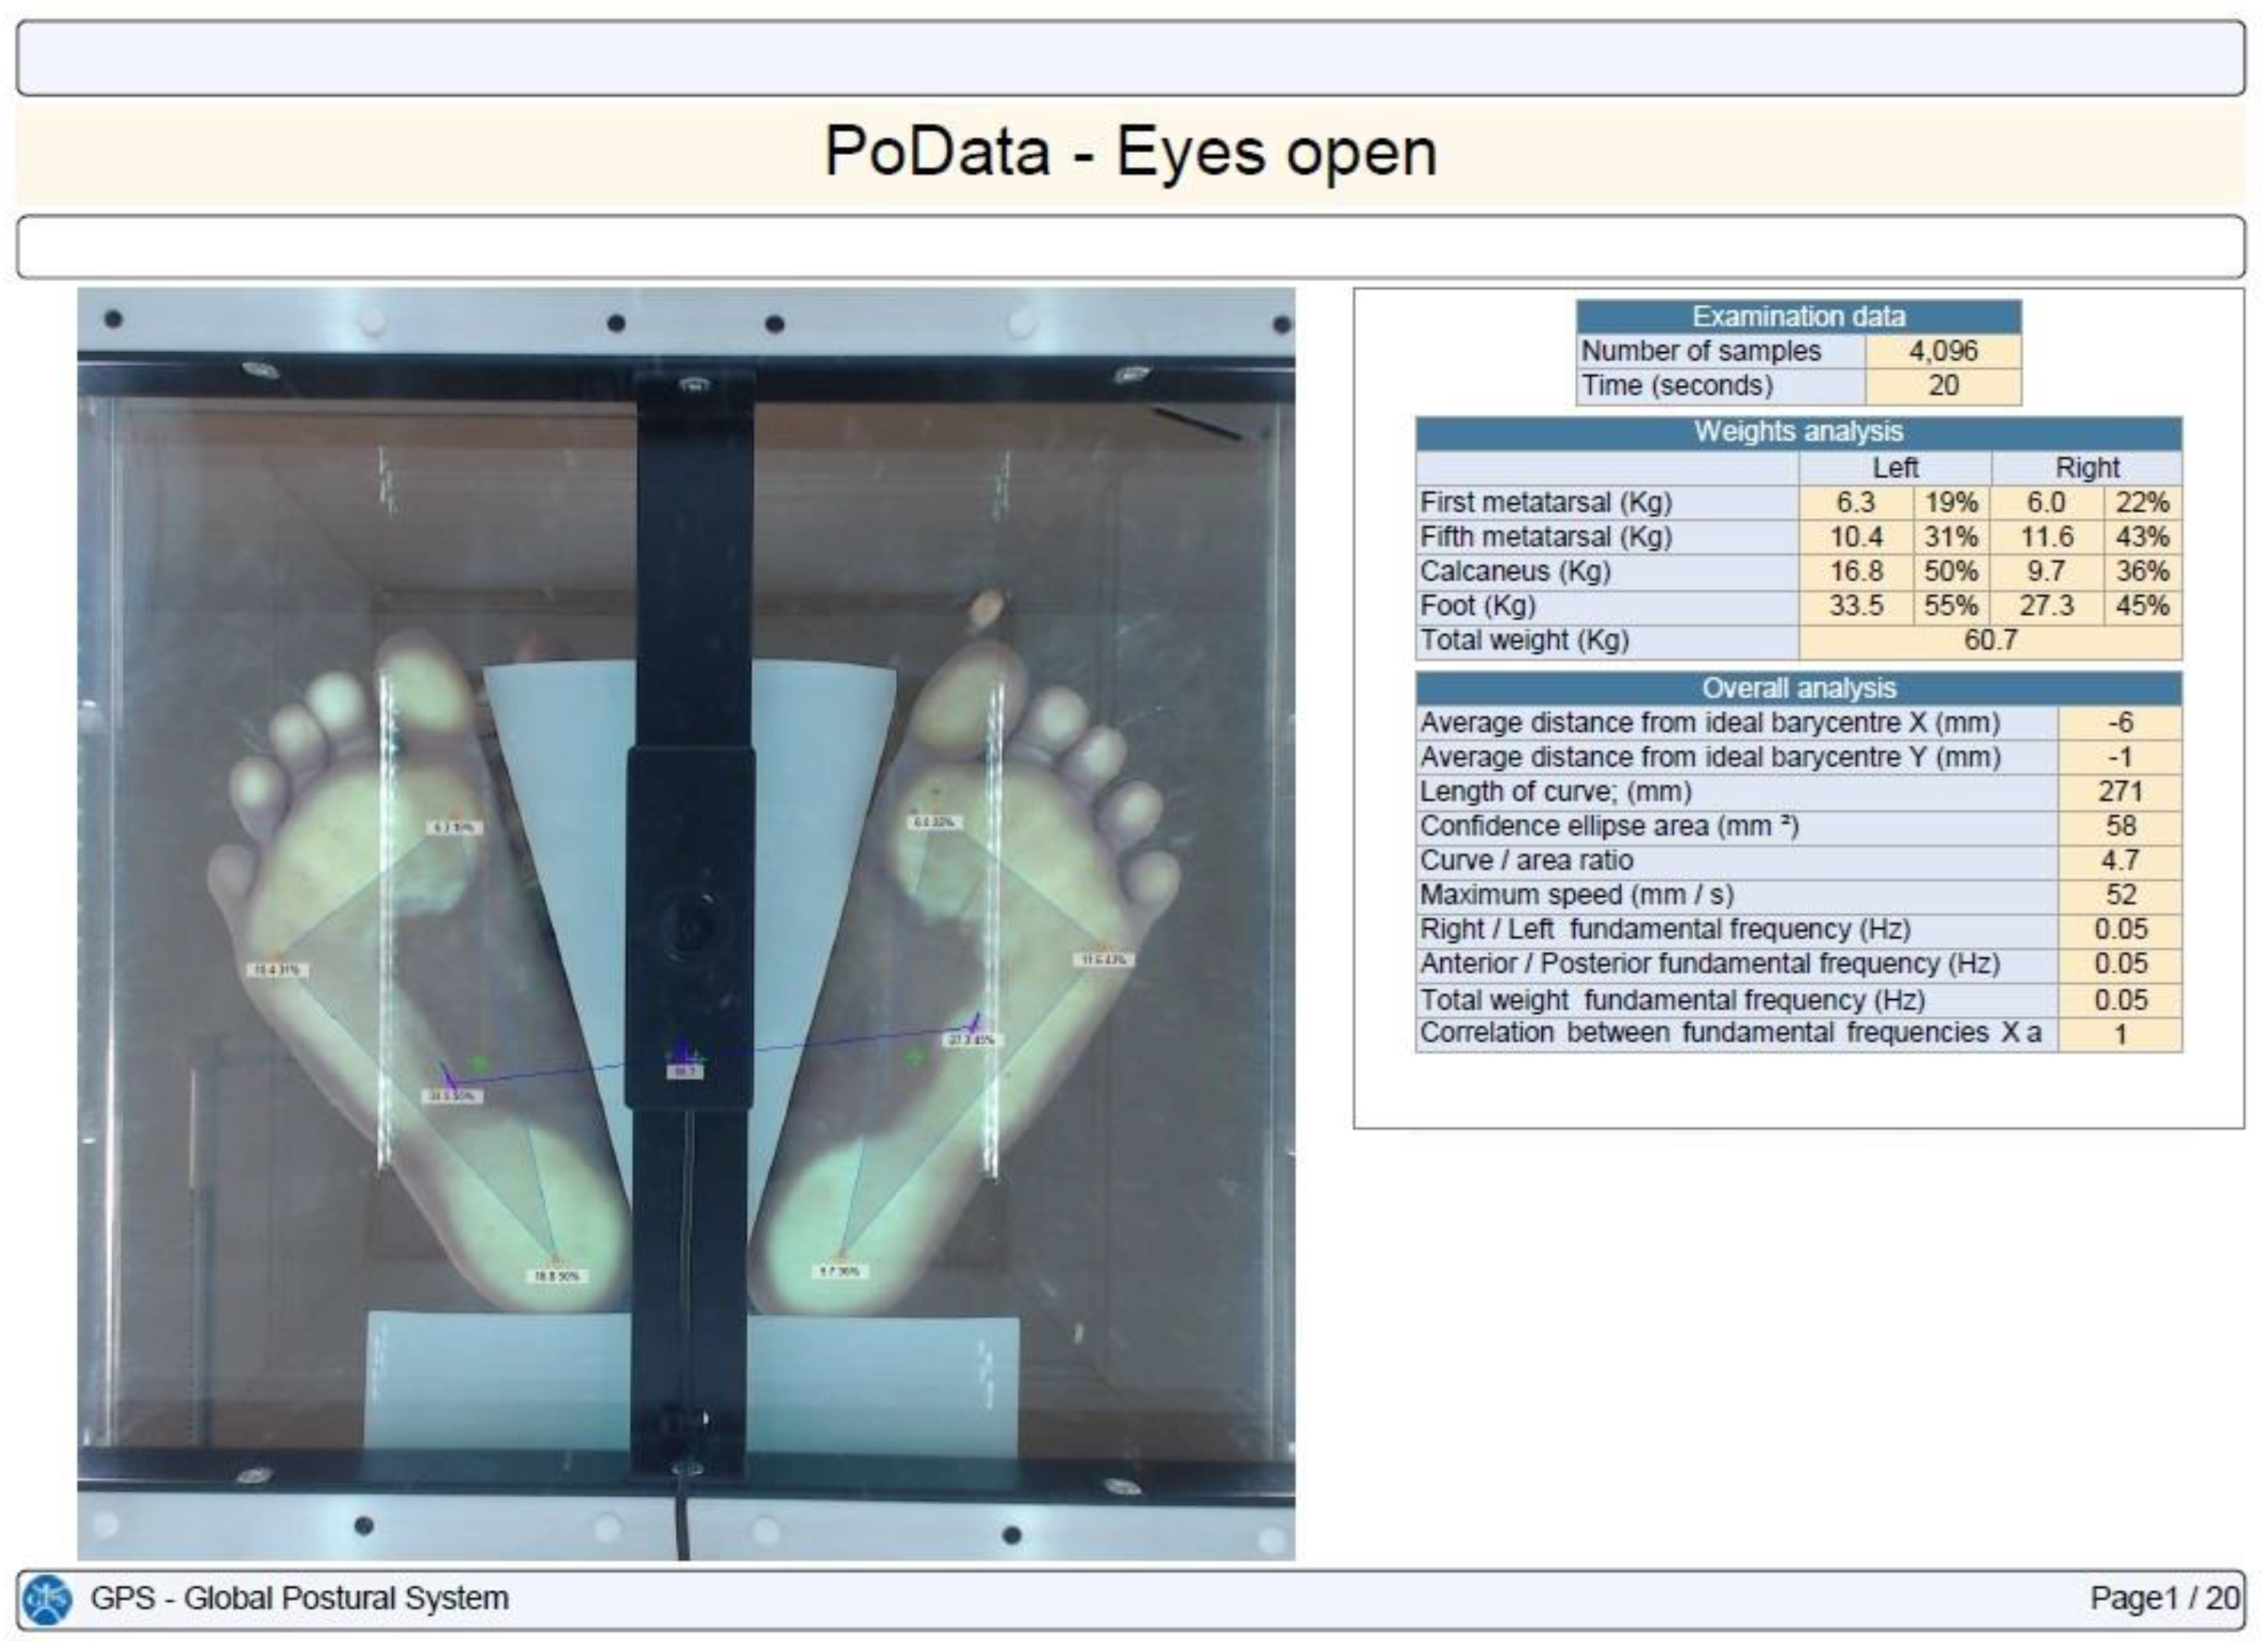Click the Length of curve value 271
2266x1652 pixels.
tap(2119, 792)
